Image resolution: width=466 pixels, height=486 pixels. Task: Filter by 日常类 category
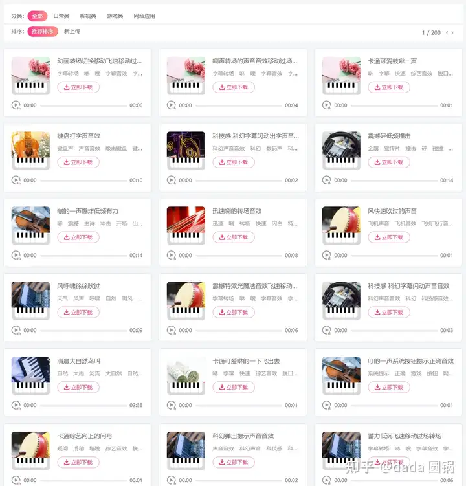[61, 16]
